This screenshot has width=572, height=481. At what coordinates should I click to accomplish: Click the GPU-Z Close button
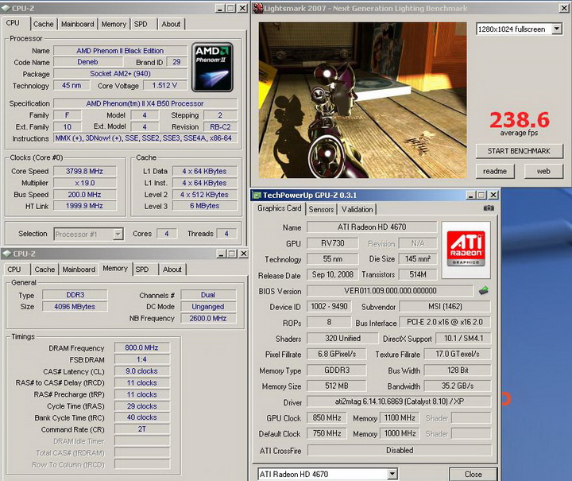tap(473, 474)
